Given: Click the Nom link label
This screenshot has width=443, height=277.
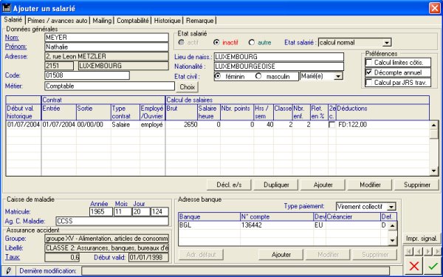Looking at the screenshot, I should [x=12, y=38].
